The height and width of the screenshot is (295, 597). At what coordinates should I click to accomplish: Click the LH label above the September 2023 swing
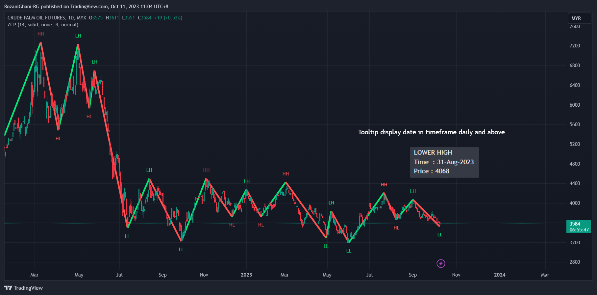413,191
